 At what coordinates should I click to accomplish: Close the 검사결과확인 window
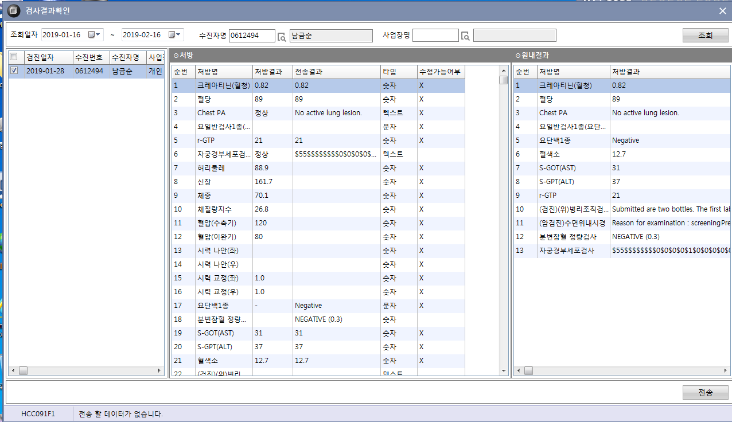click(x=722, y=11)
